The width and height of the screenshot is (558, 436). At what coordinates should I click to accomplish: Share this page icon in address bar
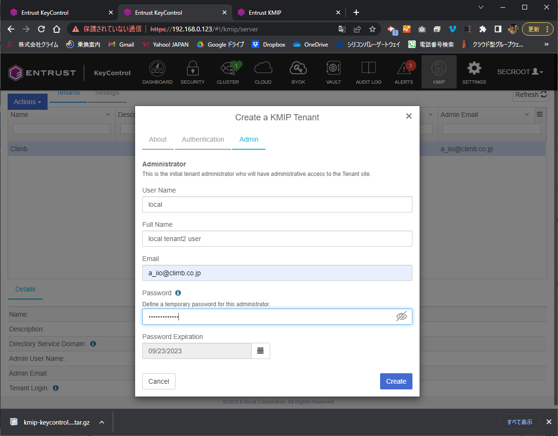click(x=357, y=29)
